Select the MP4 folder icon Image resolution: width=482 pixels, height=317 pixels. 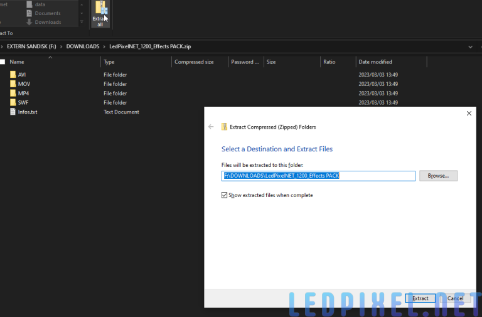pos(13,94)
